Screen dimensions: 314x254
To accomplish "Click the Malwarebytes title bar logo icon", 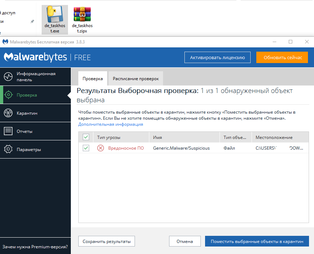I will click(x=5, y=42).
